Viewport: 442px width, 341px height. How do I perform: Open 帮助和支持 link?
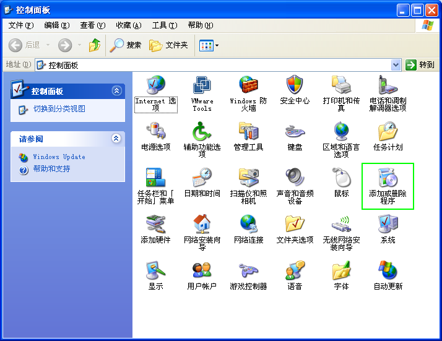pos(51,169)
